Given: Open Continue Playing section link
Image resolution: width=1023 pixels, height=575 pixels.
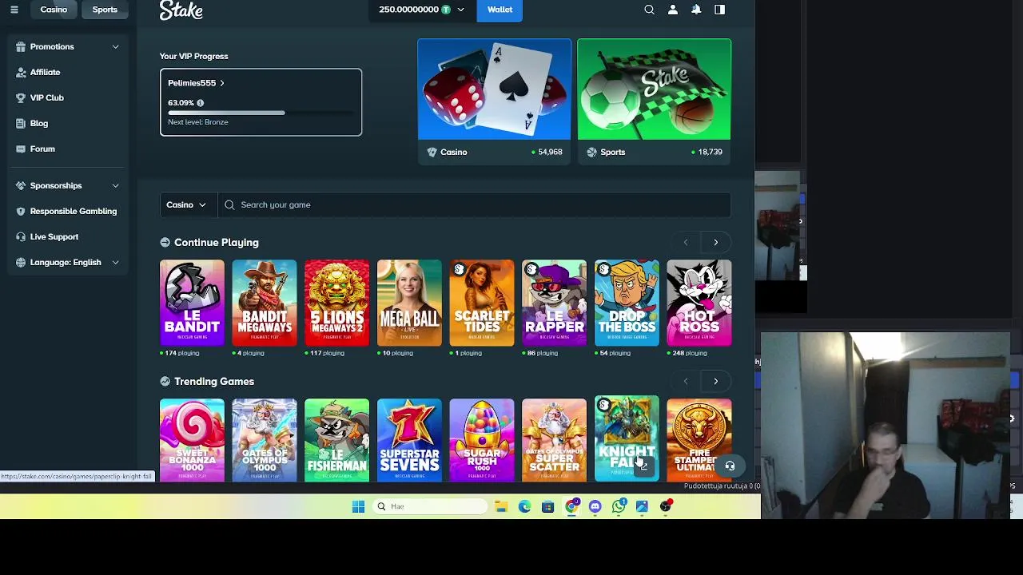Looking at the screenshot, I should click(x=216, y=242).
